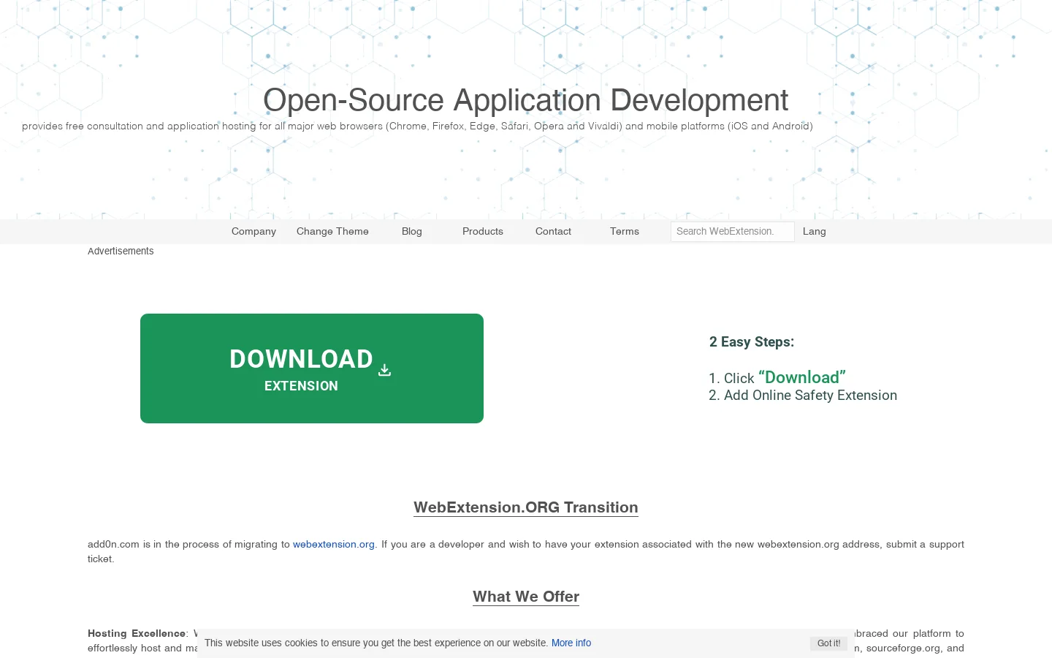Open the Change Theme menu item

point(332,231)
